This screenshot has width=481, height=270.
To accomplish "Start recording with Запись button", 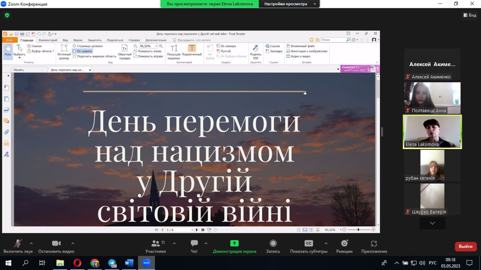I will pos(273,246).
